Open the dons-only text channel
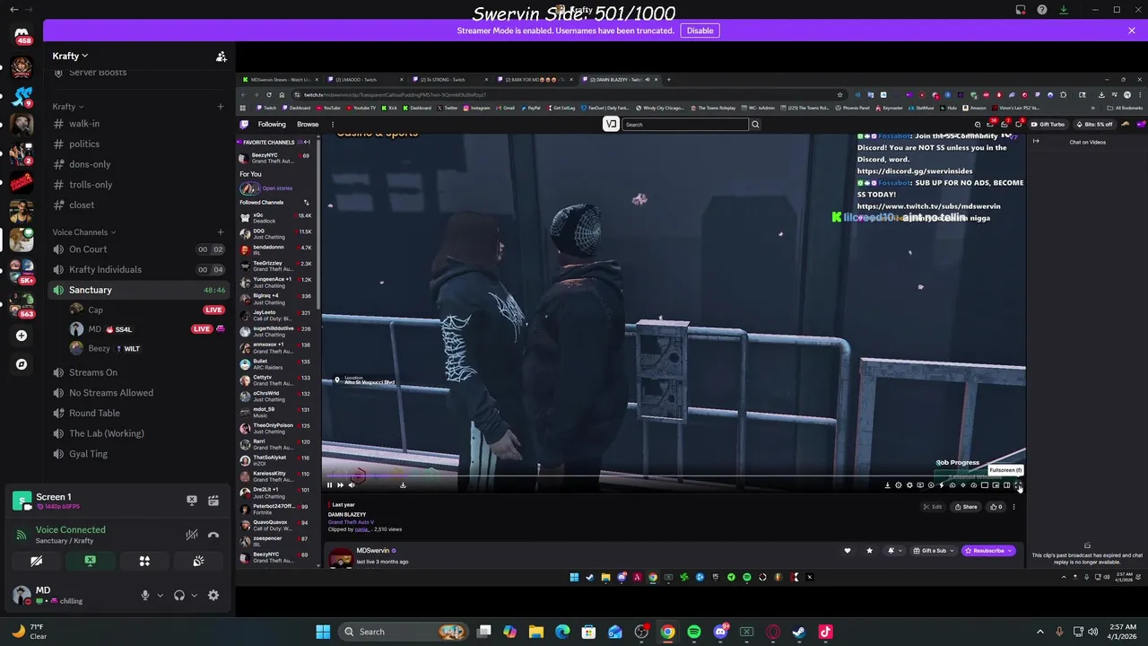Image resolution: width=1148 pixels, height=646 pixels. (139, 164)
